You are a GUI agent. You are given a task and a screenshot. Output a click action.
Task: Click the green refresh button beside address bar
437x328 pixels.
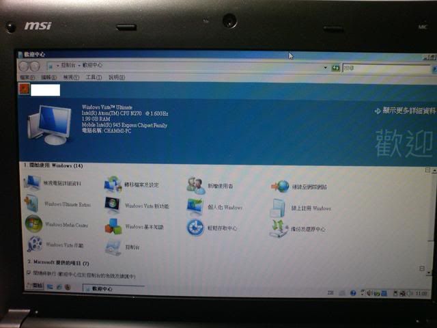tap(335, 68)
